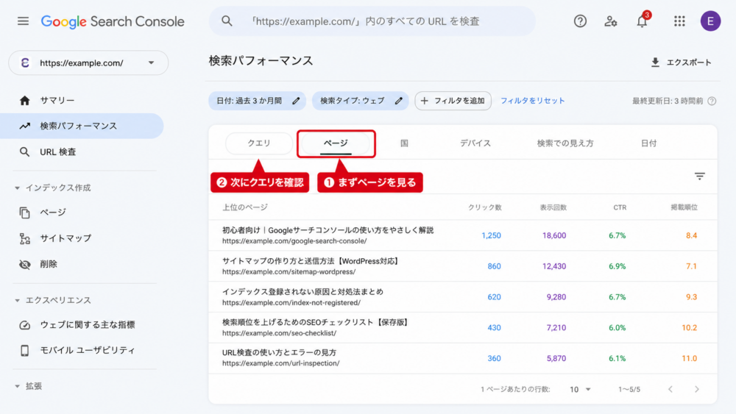
Task: Open the Google apps grid
Action: (679, 21)
